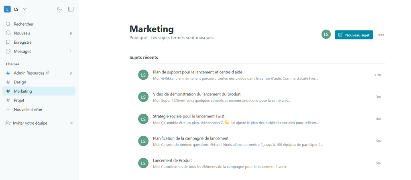Click avatar beside Stratégie sociale thread
The image size is (411, 180).
coord(143,119)
